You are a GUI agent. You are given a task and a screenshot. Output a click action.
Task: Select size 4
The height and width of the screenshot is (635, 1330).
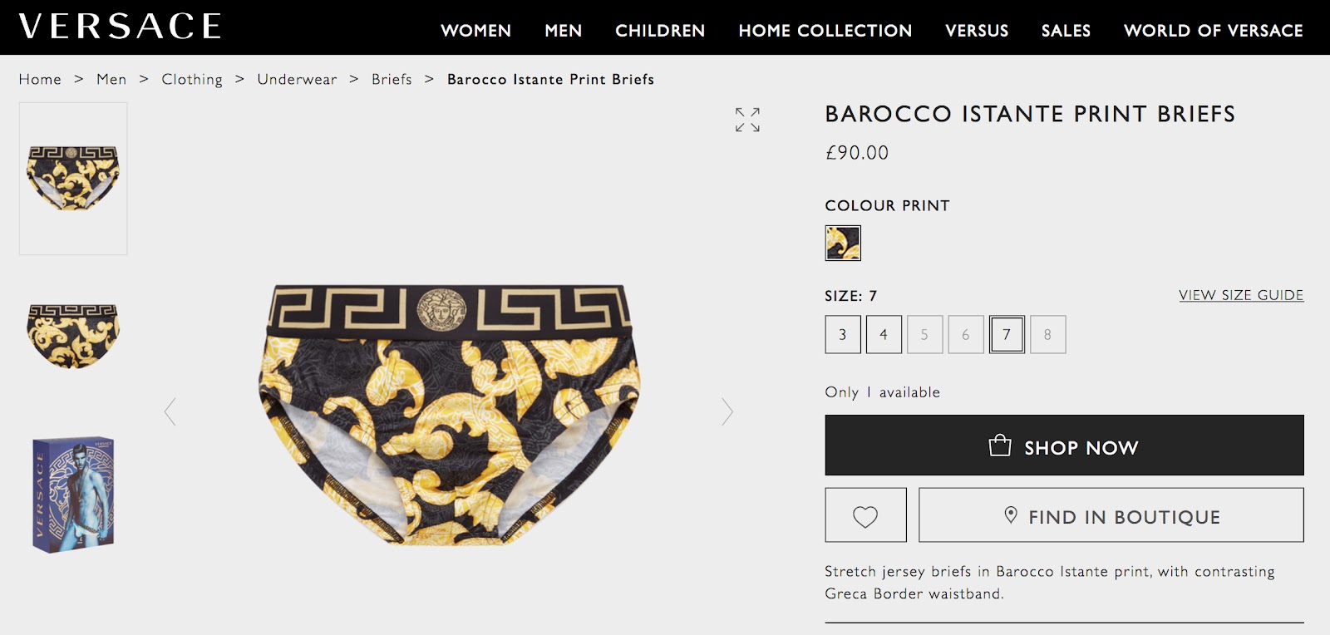point(884,334)
